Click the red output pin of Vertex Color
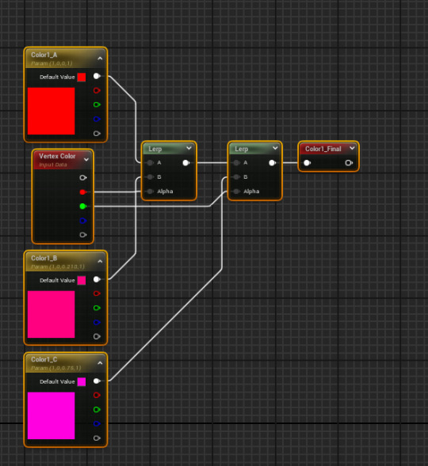The width and height of the screenshot is (428, 466). (83, 192)
